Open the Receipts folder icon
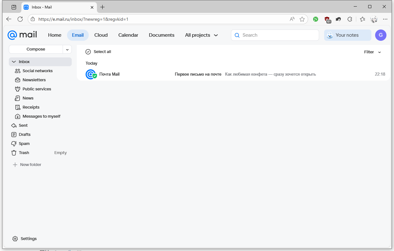 [x=18, y=107]
